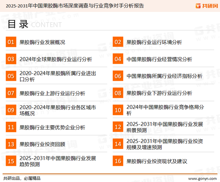Image resolution: width=220 pixels, height=182 pixels.
Task: Select chapter 2025-2031年中国果胶酶行业发展前景预测
Action: coord(165,127)
